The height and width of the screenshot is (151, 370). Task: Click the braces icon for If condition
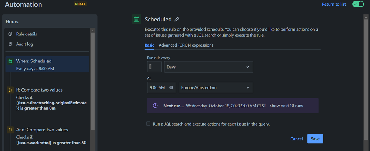[x=10, y=90]
